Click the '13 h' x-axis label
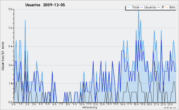The image size is (179, 110). [102, 104]
